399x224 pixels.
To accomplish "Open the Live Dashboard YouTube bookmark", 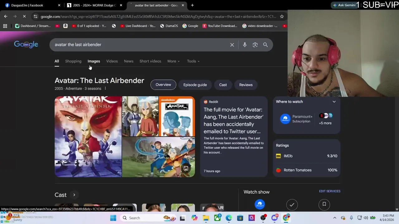I will [137, 26].
